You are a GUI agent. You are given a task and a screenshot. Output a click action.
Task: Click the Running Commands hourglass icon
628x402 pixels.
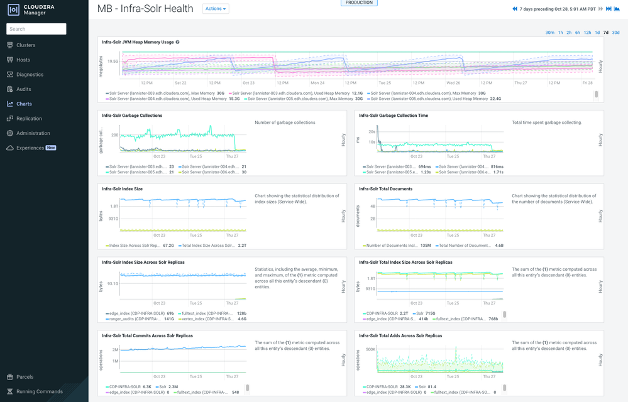pos(10,391)
